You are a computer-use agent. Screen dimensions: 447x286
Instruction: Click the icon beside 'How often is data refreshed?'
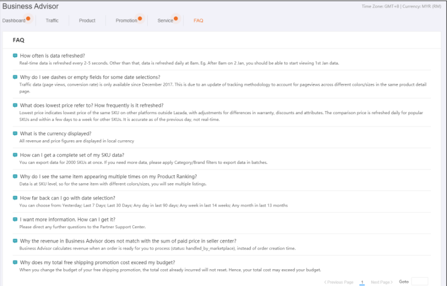pos(15,56)
